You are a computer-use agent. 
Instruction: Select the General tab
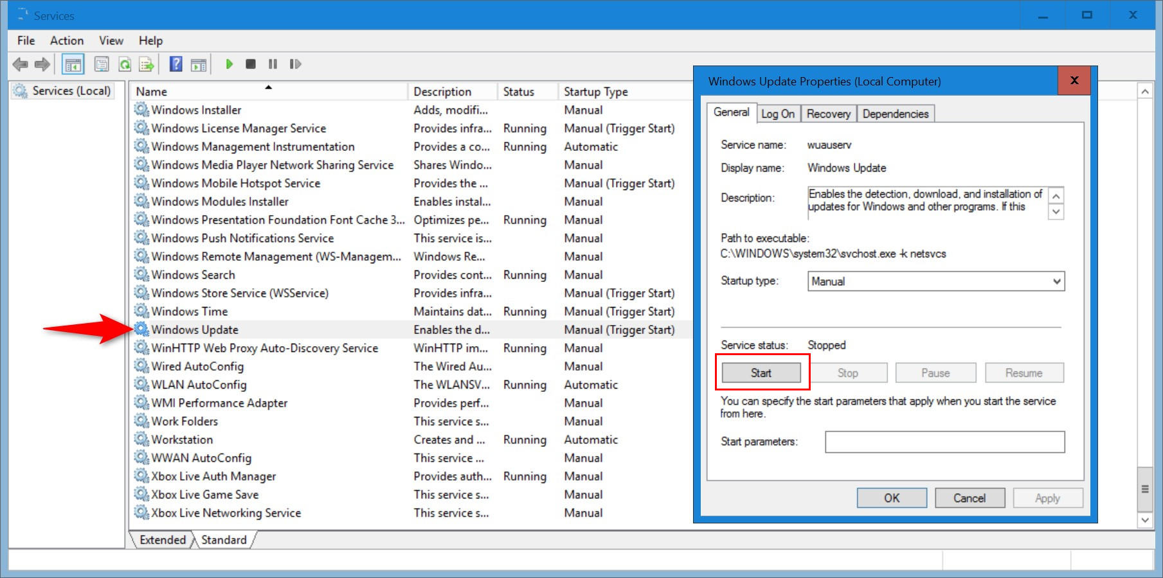point(731,112)
